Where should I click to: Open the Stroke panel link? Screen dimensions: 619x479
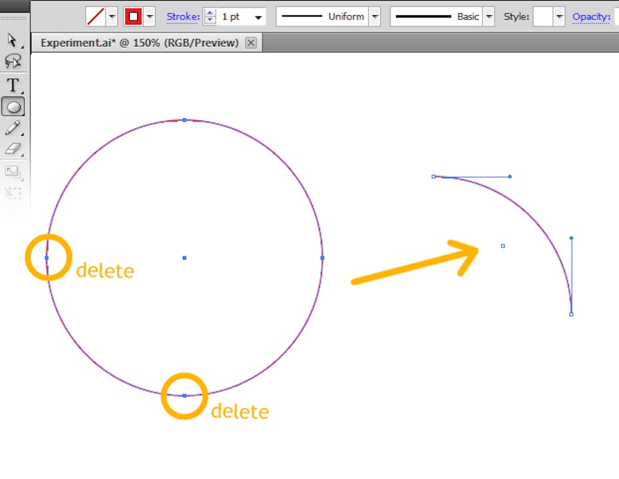coord(182,17)
